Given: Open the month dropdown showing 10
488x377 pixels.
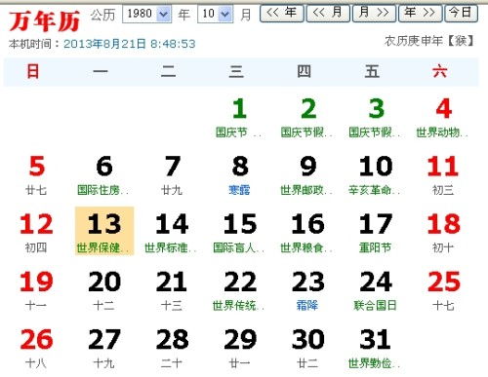Looking at the screenshot, I should pyautogui.click(x=215, y=14).
